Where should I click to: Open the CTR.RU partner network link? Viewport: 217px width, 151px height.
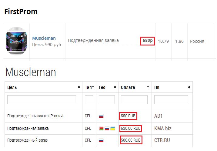(x=162, y=140)
